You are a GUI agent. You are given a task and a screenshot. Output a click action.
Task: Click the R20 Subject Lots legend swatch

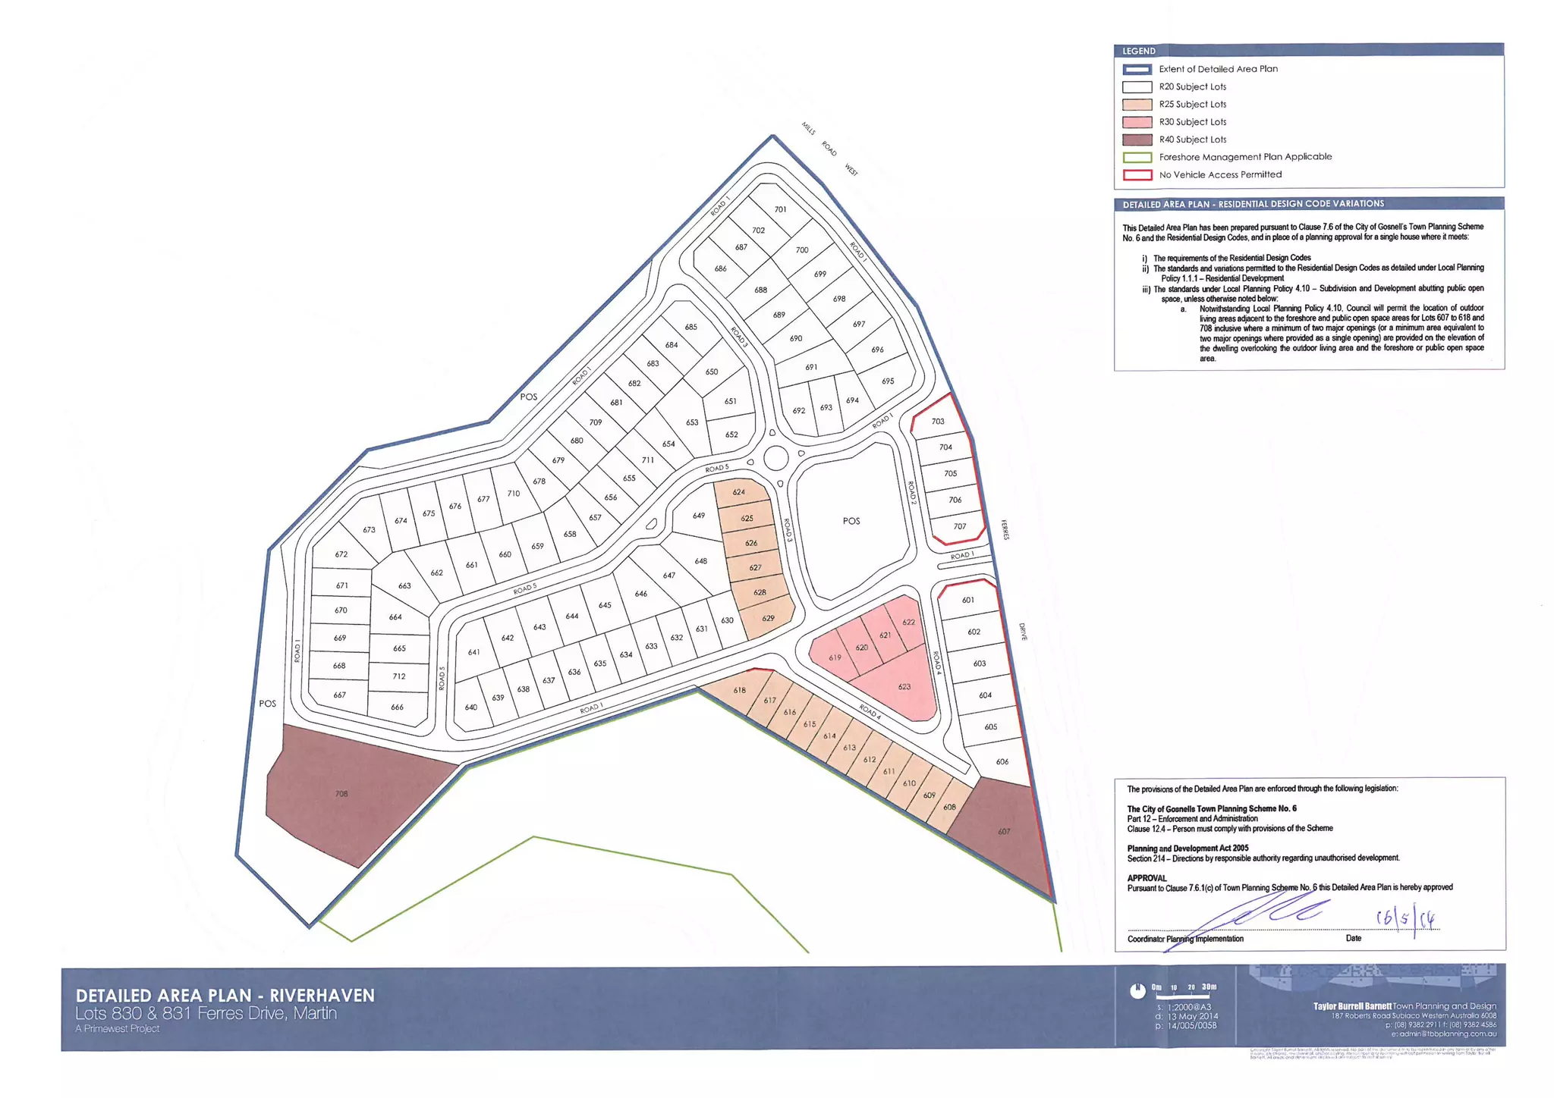point(1137,86)
